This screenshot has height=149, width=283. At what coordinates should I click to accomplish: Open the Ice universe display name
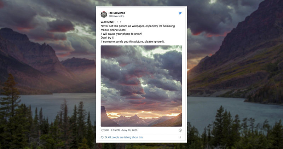click(117, 13)
